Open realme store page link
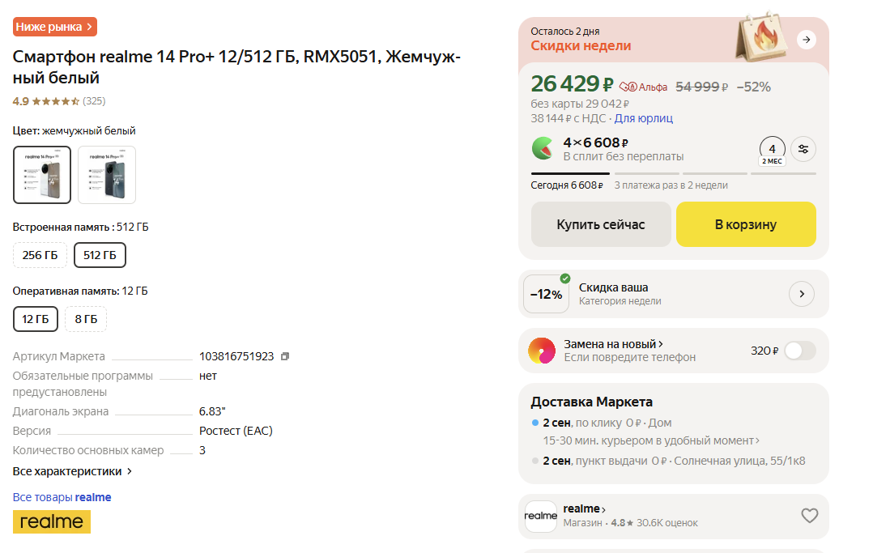 pos(584,508)
